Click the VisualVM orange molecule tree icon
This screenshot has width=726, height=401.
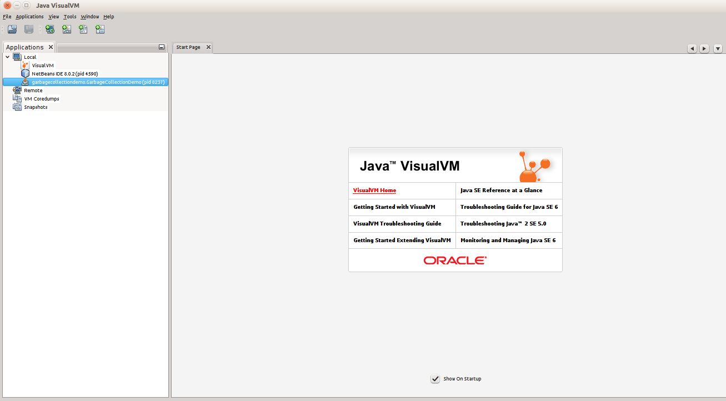(x=25, y=65)
